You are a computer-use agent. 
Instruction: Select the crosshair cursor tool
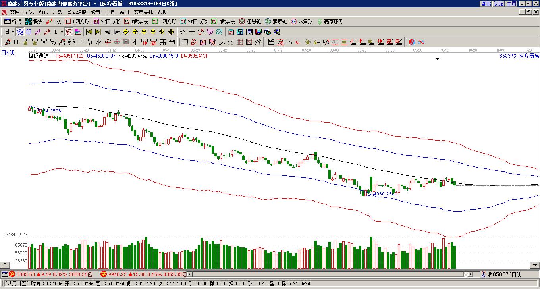[192, 32]
